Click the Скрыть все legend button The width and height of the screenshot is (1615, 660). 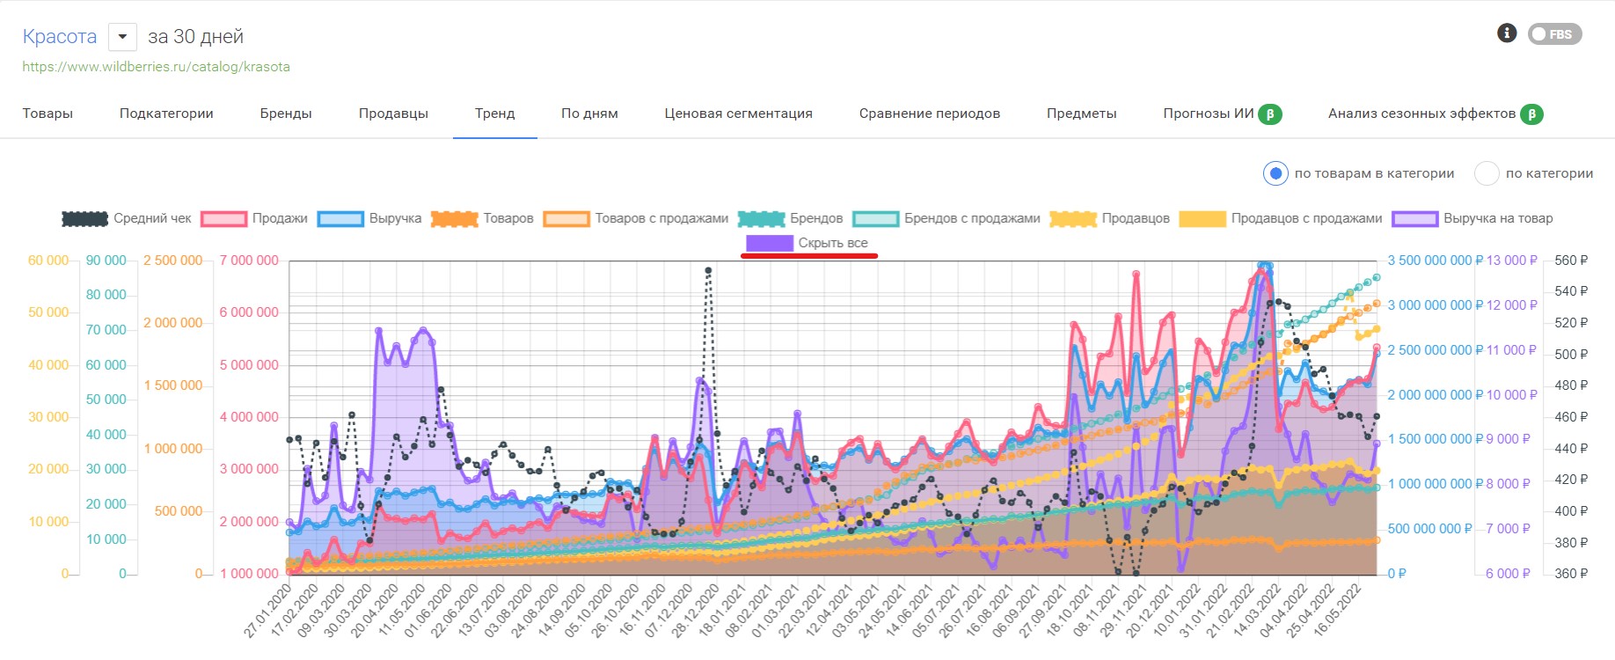pyautogui.click(x=807, y=243)
